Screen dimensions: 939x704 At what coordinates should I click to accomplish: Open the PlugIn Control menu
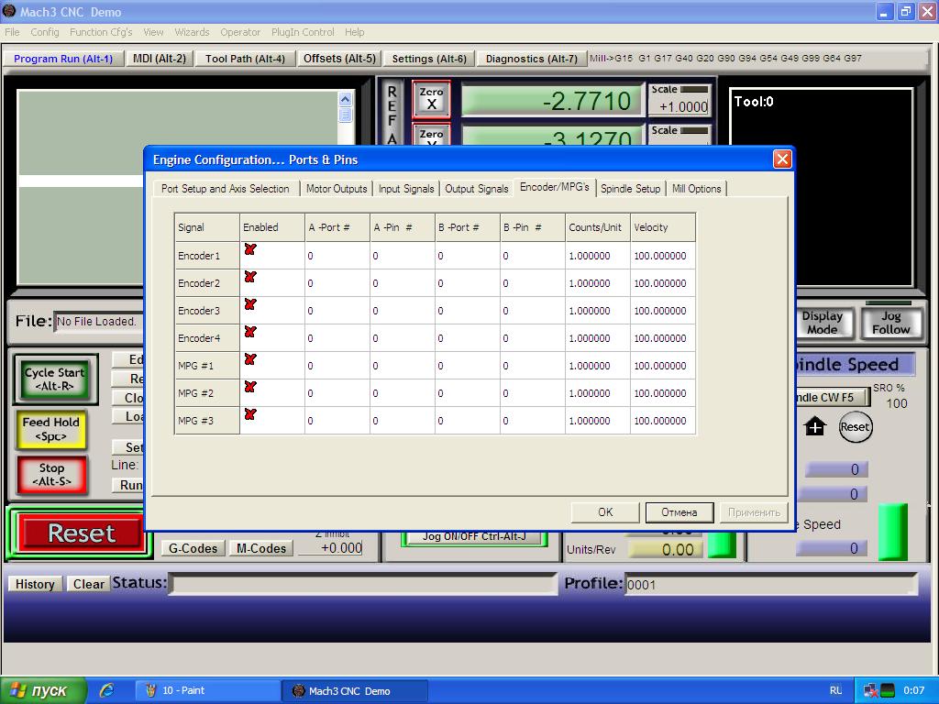tap(303, 32)
